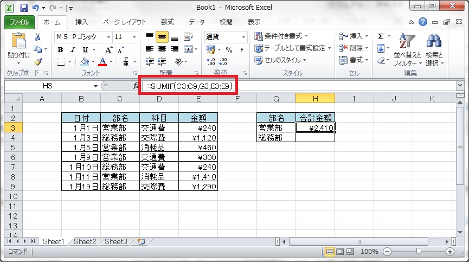Click the Cut scissors icon
Screen dimensions: 469x262
pos(38,37)
